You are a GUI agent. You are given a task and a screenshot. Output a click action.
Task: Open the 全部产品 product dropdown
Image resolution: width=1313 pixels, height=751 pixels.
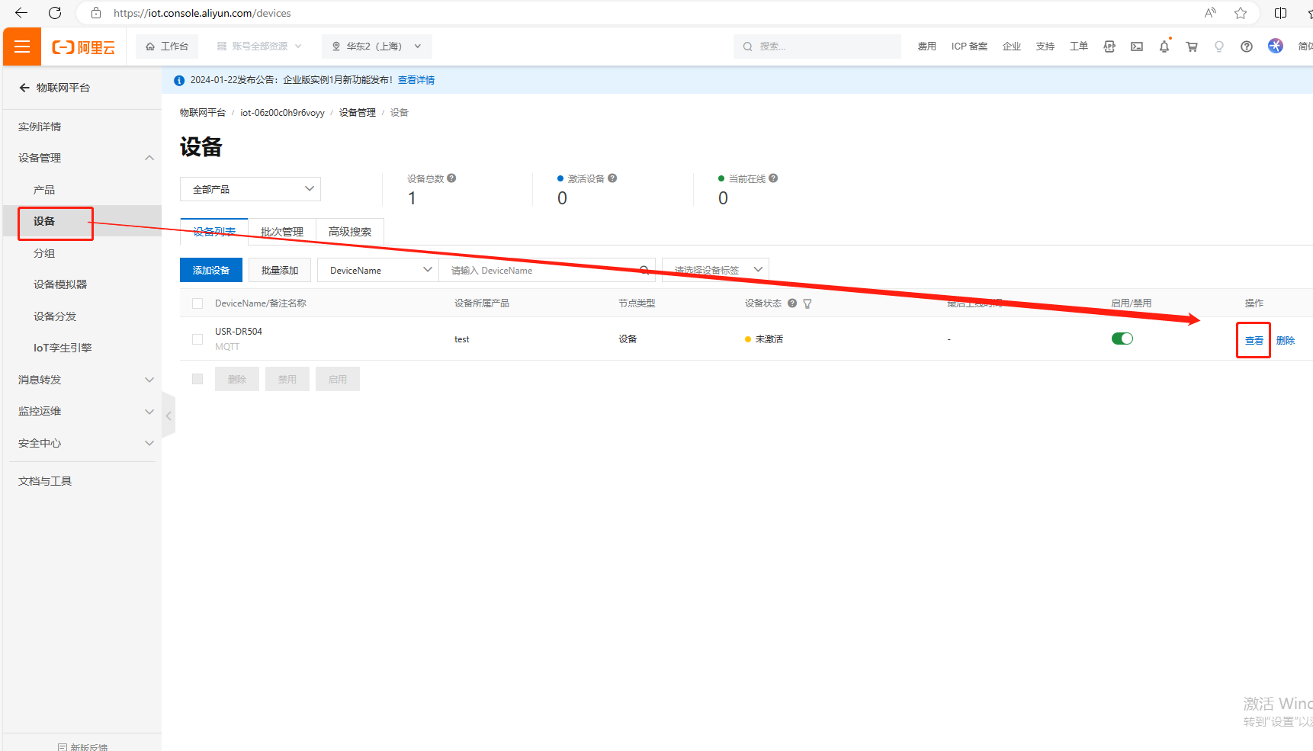[250, 189]
